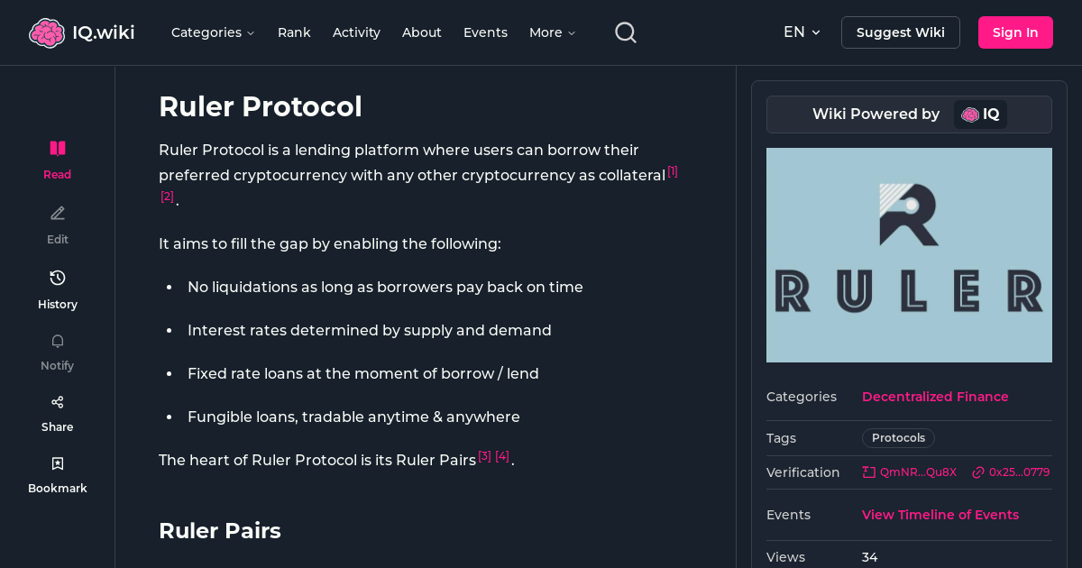Click the IQ.wiki brain logo
The image size is (1082, 568).
pyautogui.click(x=47, y=32)
